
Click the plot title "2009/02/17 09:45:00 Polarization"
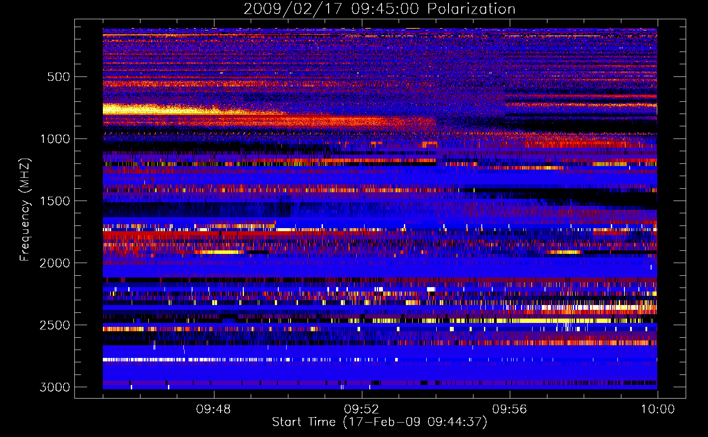pyautogui.click(x=379, y=9)
